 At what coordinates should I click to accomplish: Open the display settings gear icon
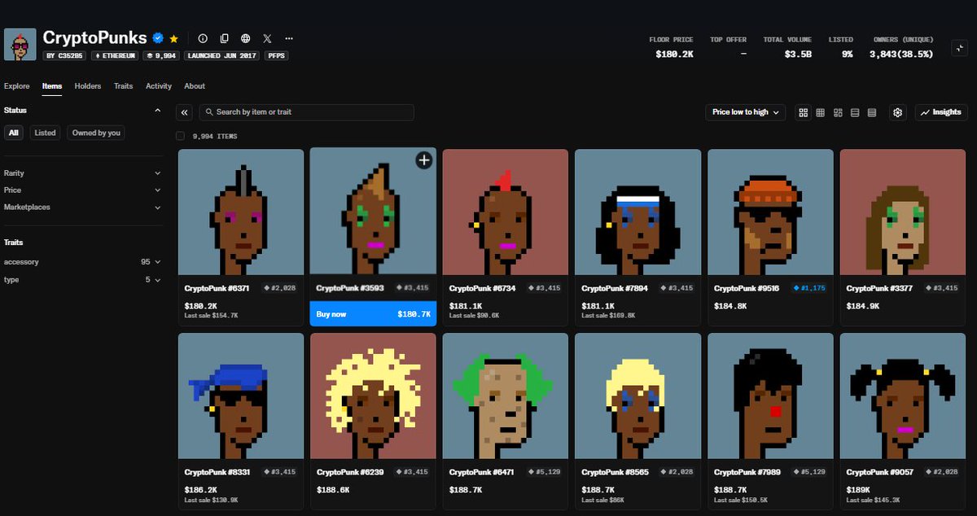pyautogui.click(x=898, y=112)
